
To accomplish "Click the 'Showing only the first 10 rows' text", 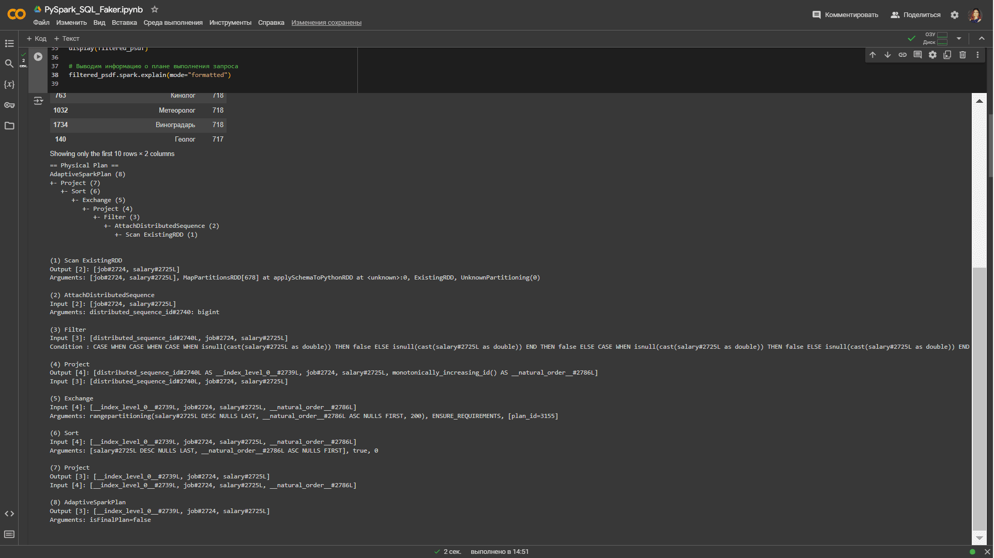I will click(x=112, y=154).
